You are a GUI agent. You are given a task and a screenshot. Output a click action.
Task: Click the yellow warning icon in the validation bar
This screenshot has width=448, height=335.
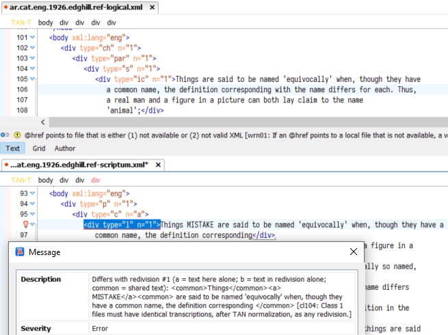pos(17,135)
